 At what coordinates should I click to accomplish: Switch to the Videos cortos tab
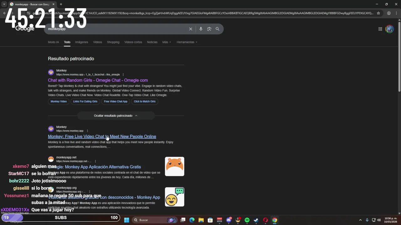pos(133,42)
